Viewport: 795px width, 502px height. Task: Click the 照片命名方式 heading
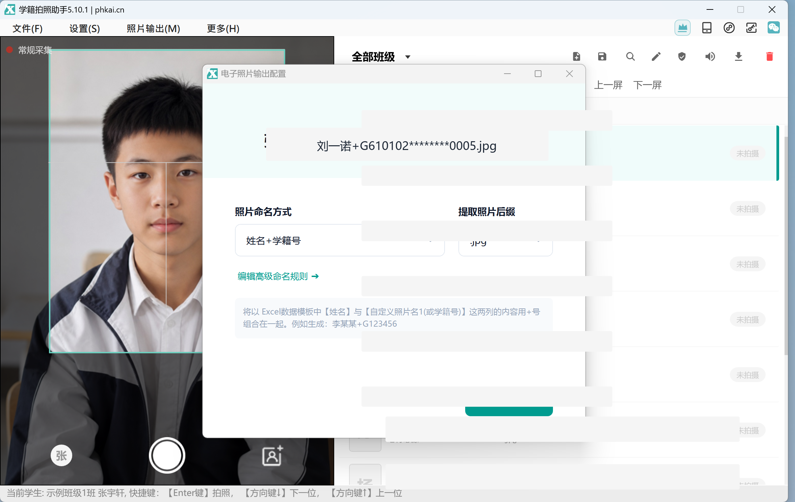click(x=263, y=212)
